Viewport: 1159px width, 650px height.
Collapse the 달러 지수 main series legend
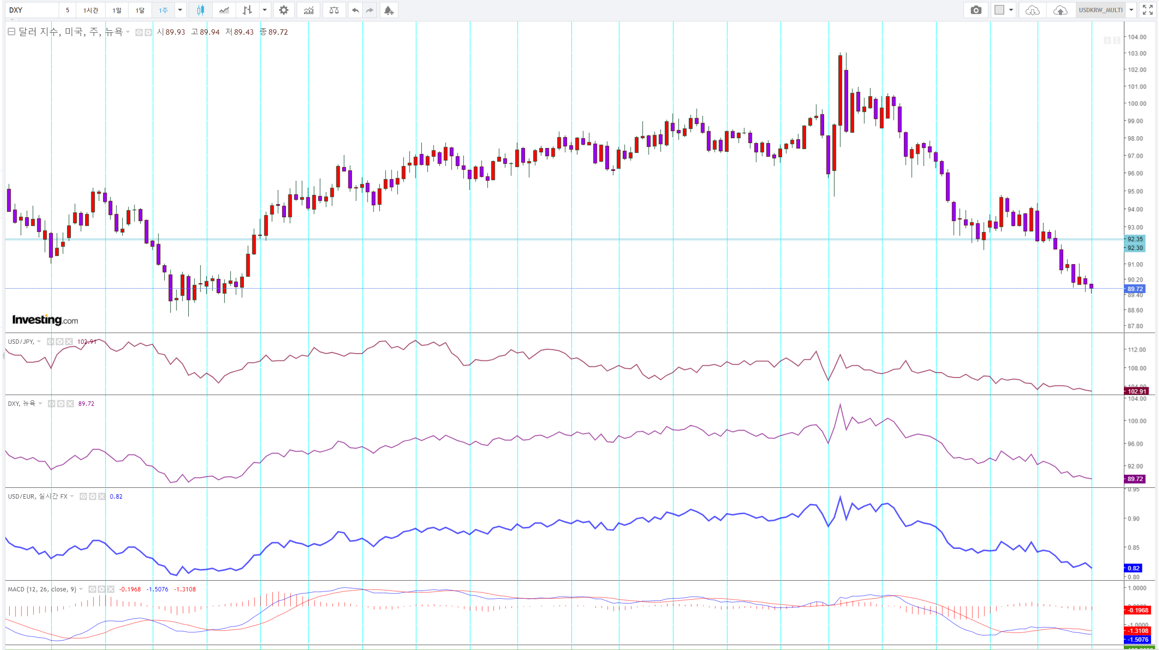(x=11, y=32)
